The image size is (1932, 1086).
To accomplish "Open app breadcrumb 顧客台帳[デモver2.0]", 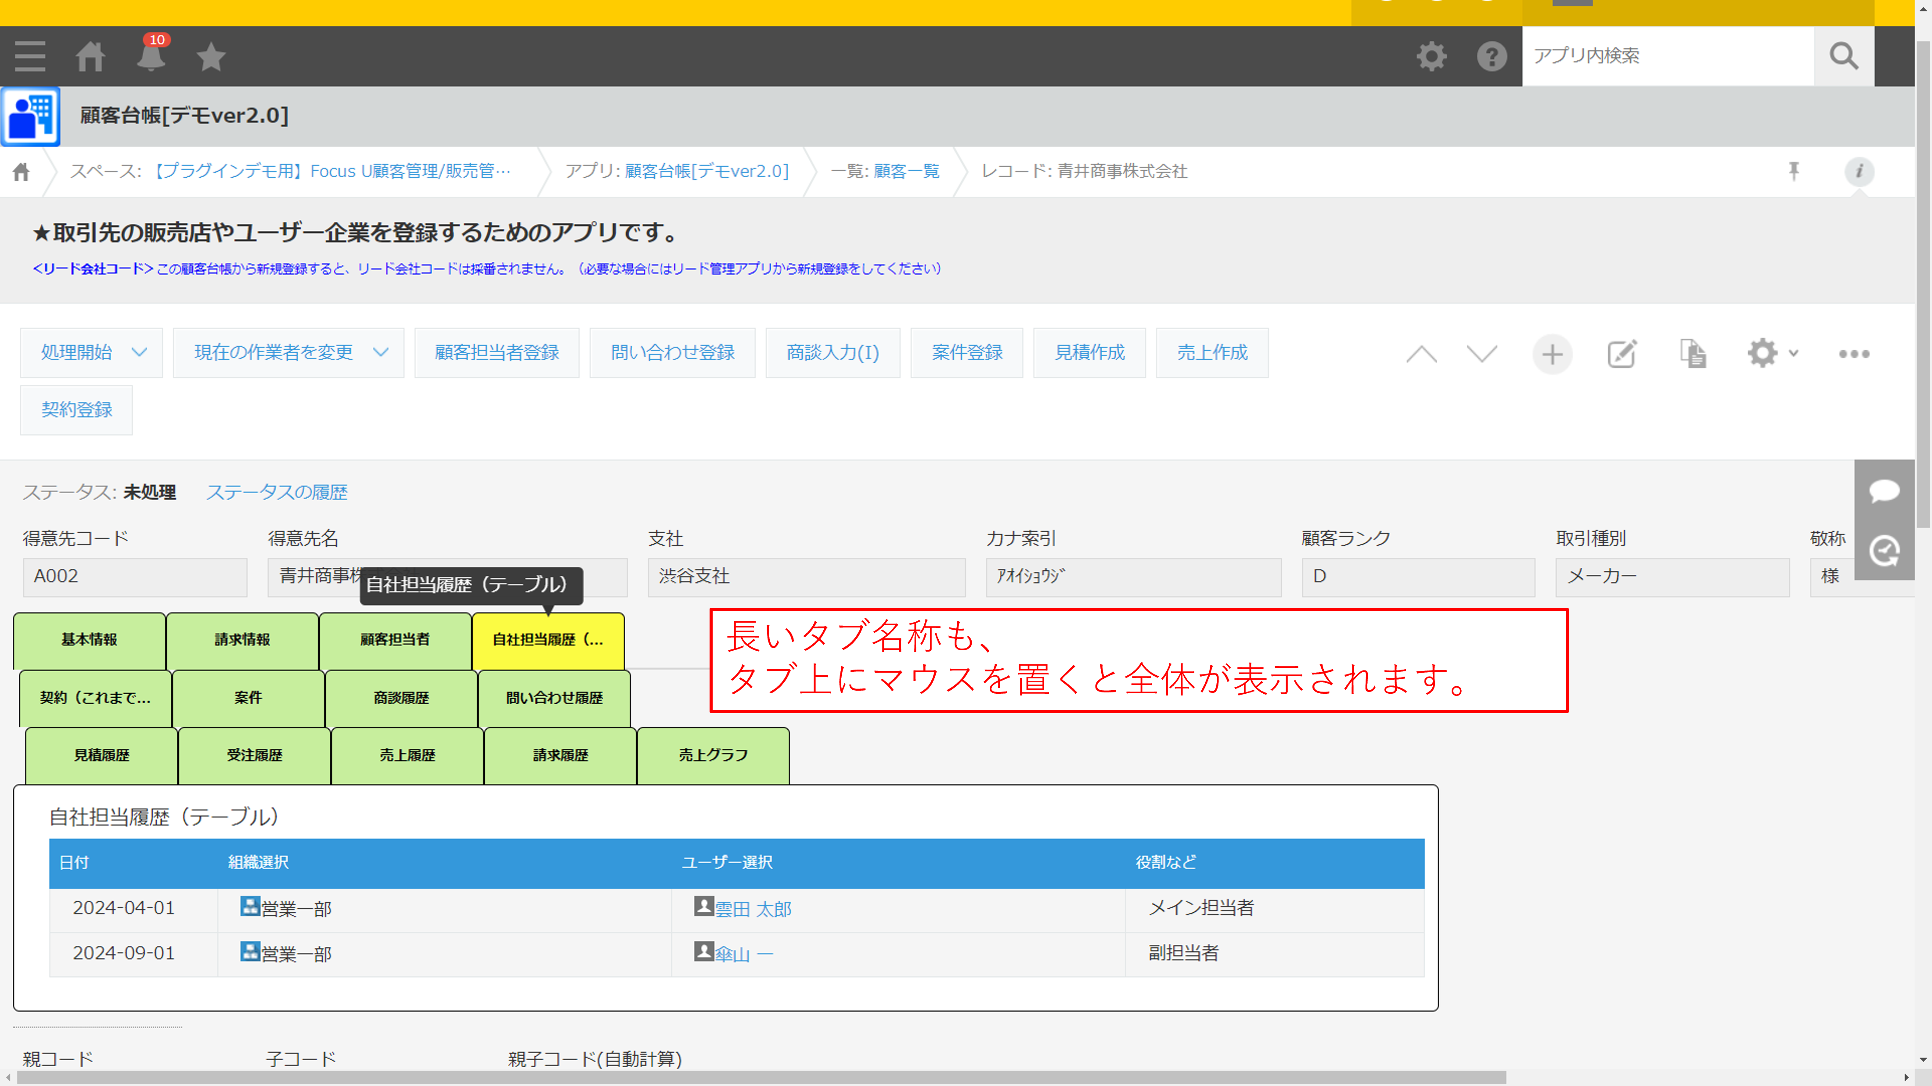I will [x=706, y=171].
